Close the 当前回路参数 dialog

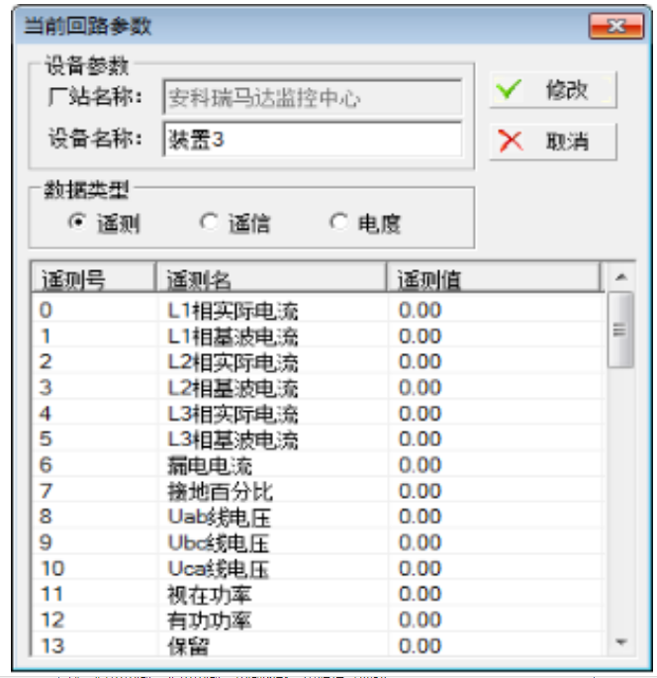point(615,27)
